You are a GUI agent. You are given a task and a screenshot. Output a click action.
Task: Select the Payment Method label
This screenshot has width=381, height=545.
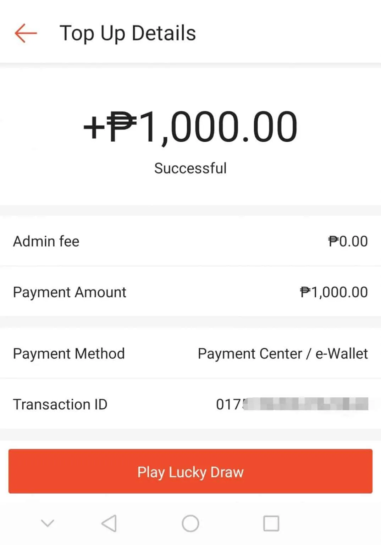click(x=69, y=354)
